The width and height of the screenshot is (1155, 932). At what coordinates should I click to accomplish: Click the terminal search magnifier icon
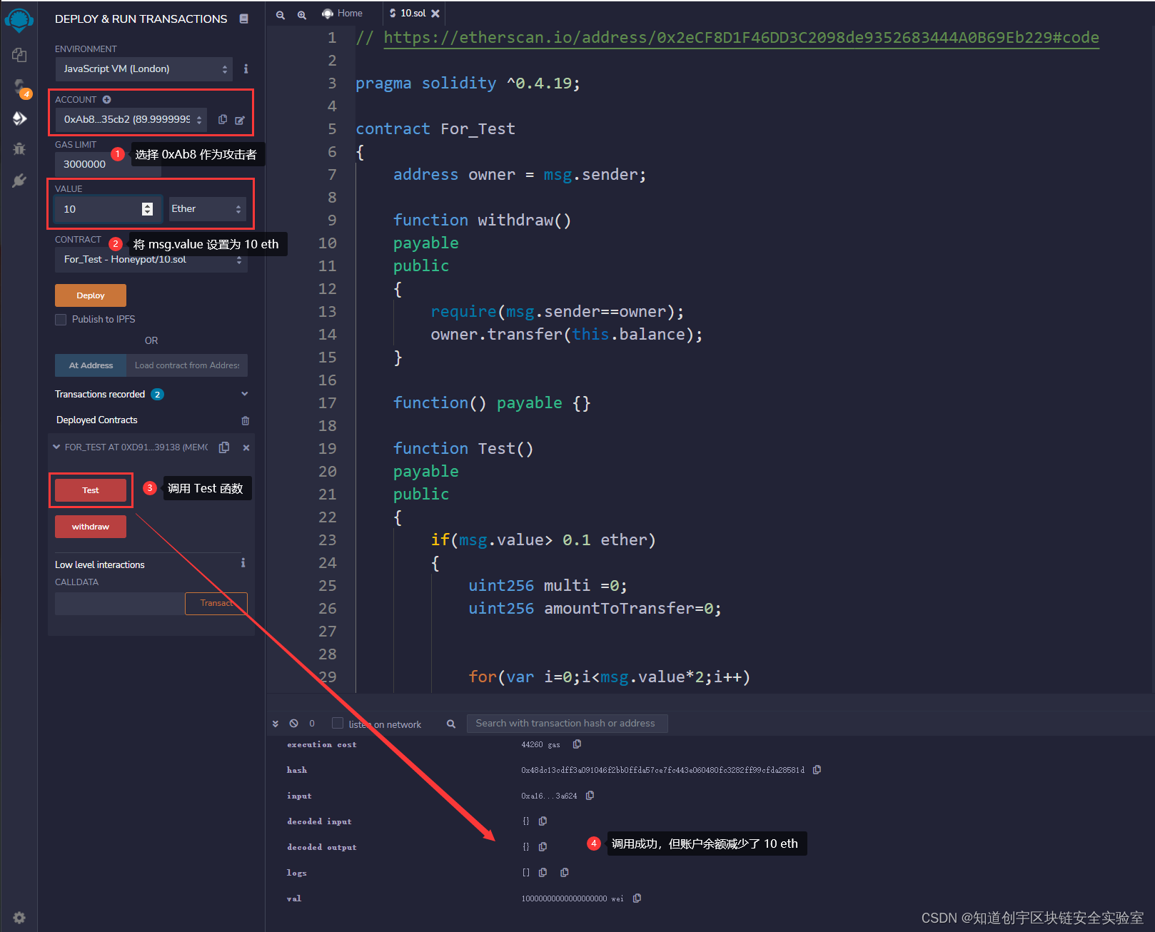pyautogui.click(x=451, y=724)
